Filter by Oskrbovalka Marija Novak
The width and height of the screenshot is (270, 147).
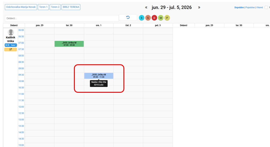tap(21, 7)
